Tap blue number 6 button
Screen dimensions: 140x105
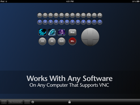pos(67,22)
